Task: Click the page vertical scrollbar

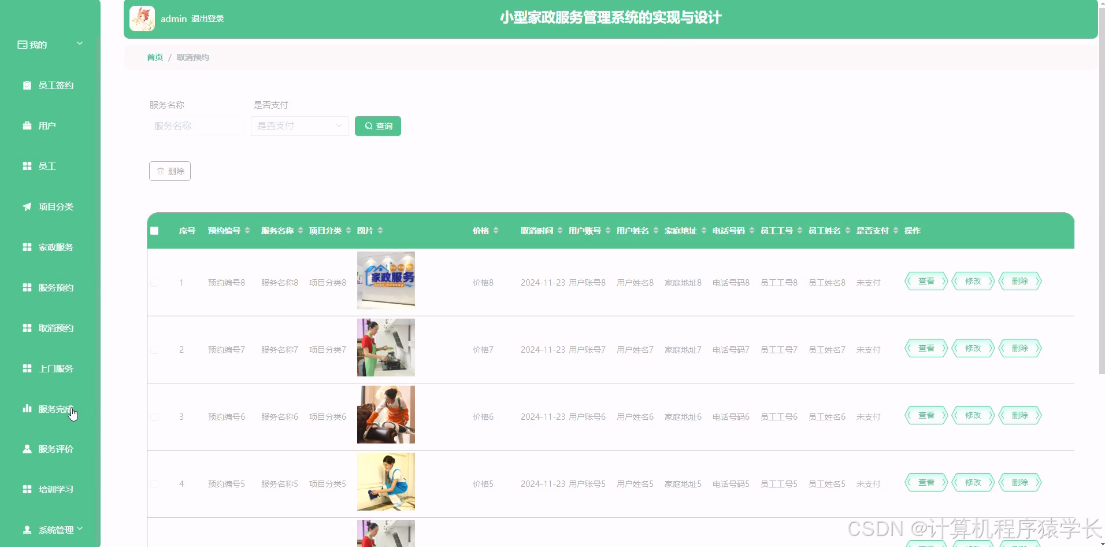Action: 1102,191
